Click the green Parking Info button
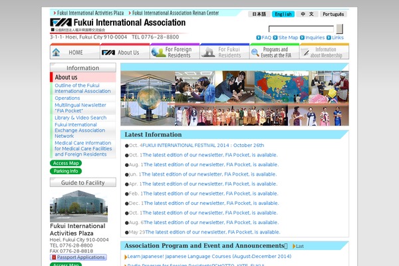Screen dimensions: 399x266 (66, 171)
